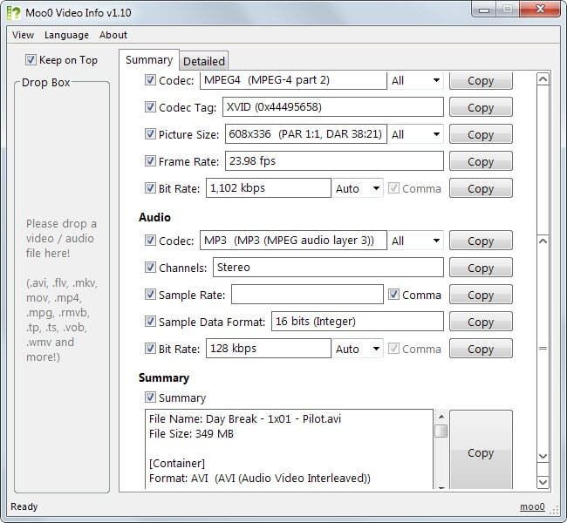This screenshot has width=567, height=523.
Task: Open the audio Codec All dropdown
Action: point(415,241)
